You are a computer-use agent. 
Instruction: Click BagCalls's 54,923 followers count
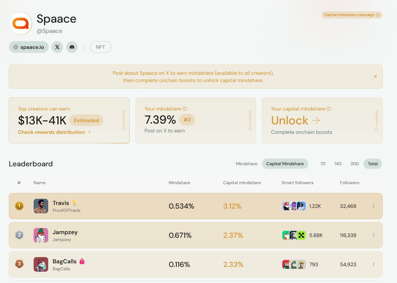(x=348, y=264)
